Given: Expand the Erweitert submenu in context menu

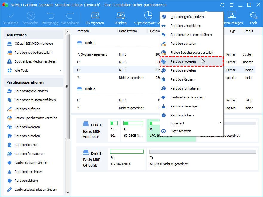Looking at the screenshot, I should click(x=192, y=123).
